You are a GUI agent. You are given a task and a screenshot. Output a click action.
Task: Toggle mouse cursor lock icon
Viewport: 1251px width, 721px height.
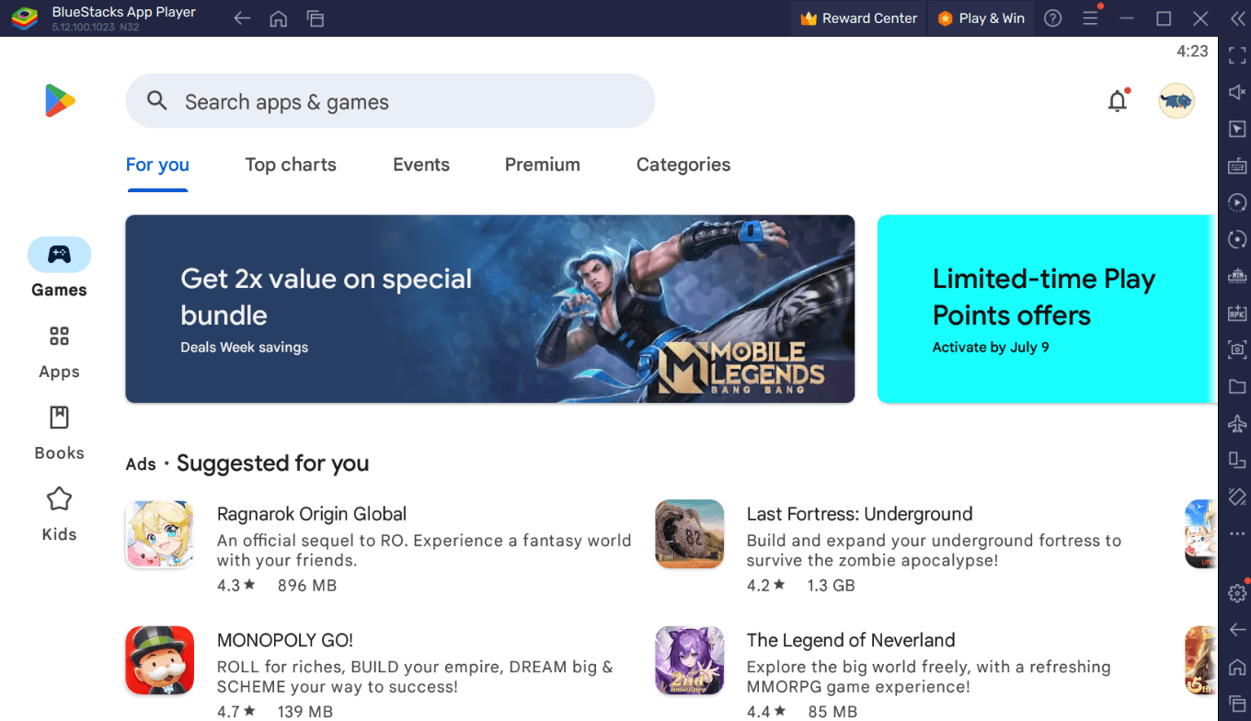[x=1237, y=129]
